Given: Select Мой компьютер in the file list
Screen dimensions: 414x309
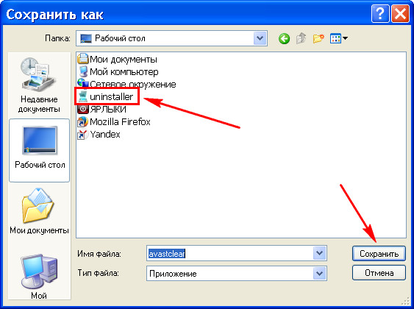Looking at the screenshot, I should click(x=118, y=72).
